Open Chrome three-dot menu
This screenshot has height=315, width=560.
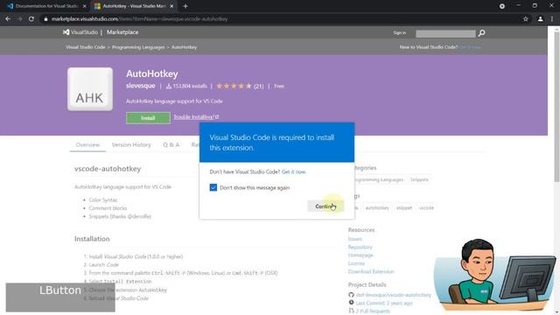(x=552, y=19)
